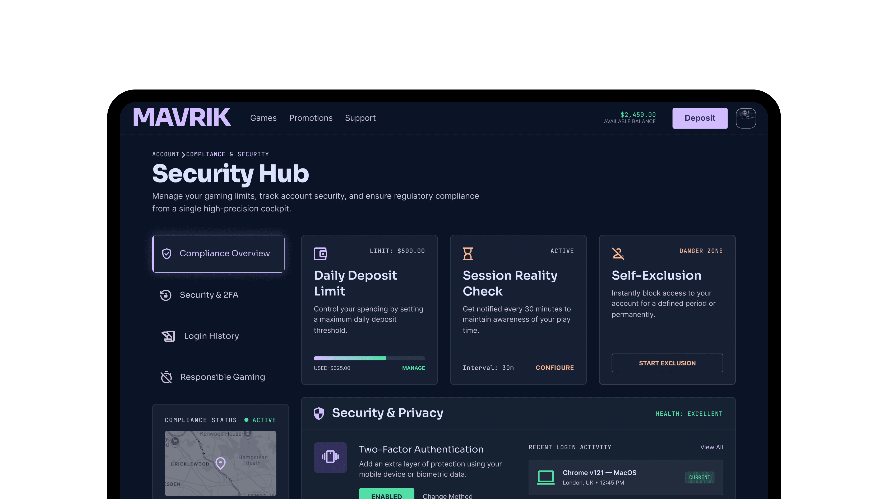Click Interval: 30m text
Screen dimensions: 888x499
point(488,368)
